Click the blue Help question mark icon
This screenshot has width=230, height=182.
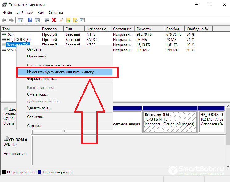point(30,20)
